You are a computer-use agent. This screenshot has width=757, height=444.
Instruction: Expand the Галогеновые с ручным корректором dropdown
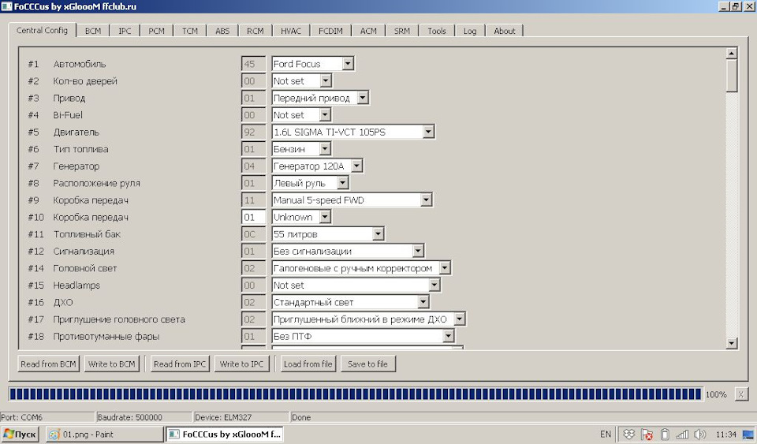point(445,268)
